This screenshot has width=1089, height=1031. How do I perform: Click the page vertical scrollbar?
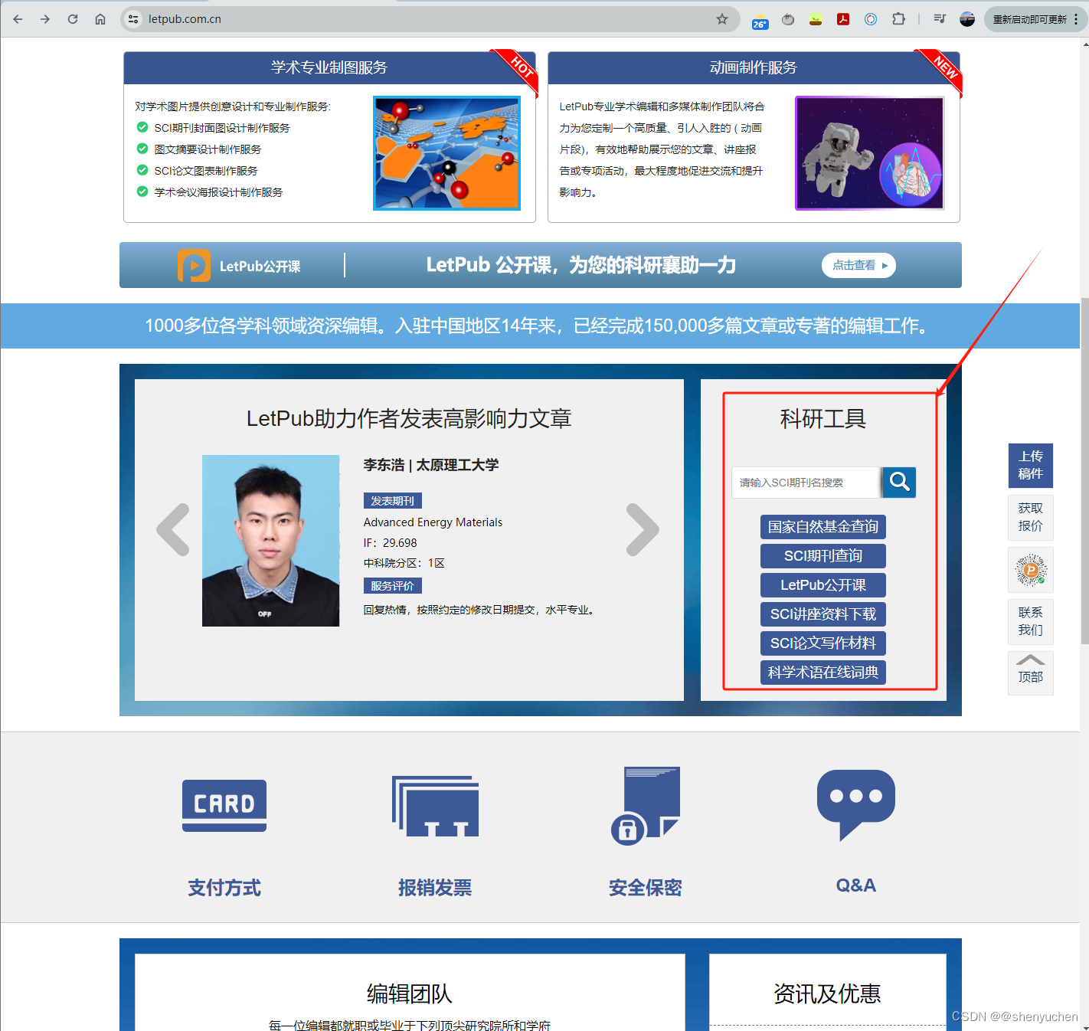(x=1084, y=471)
